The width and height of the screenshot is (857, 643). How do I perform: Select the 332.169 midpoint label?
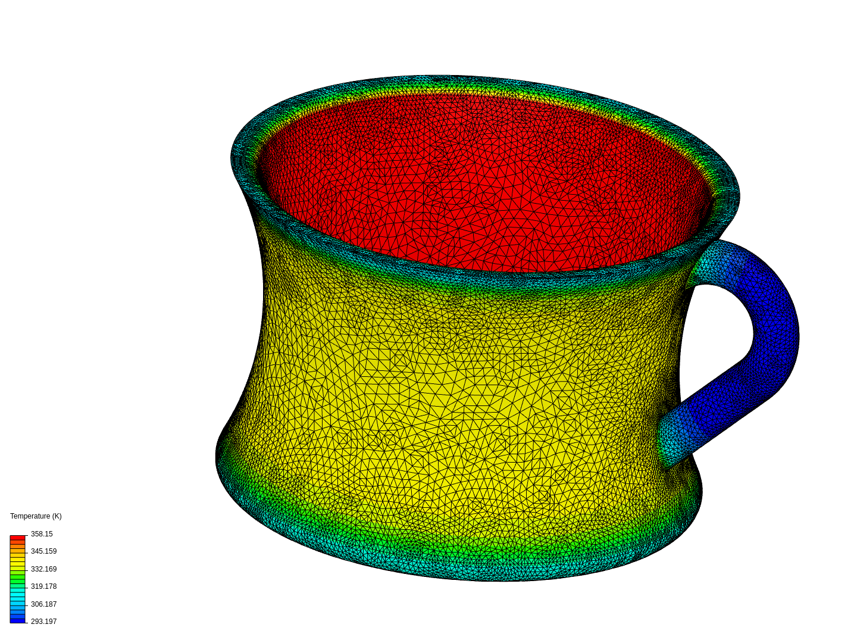click(x=44, y=569)
